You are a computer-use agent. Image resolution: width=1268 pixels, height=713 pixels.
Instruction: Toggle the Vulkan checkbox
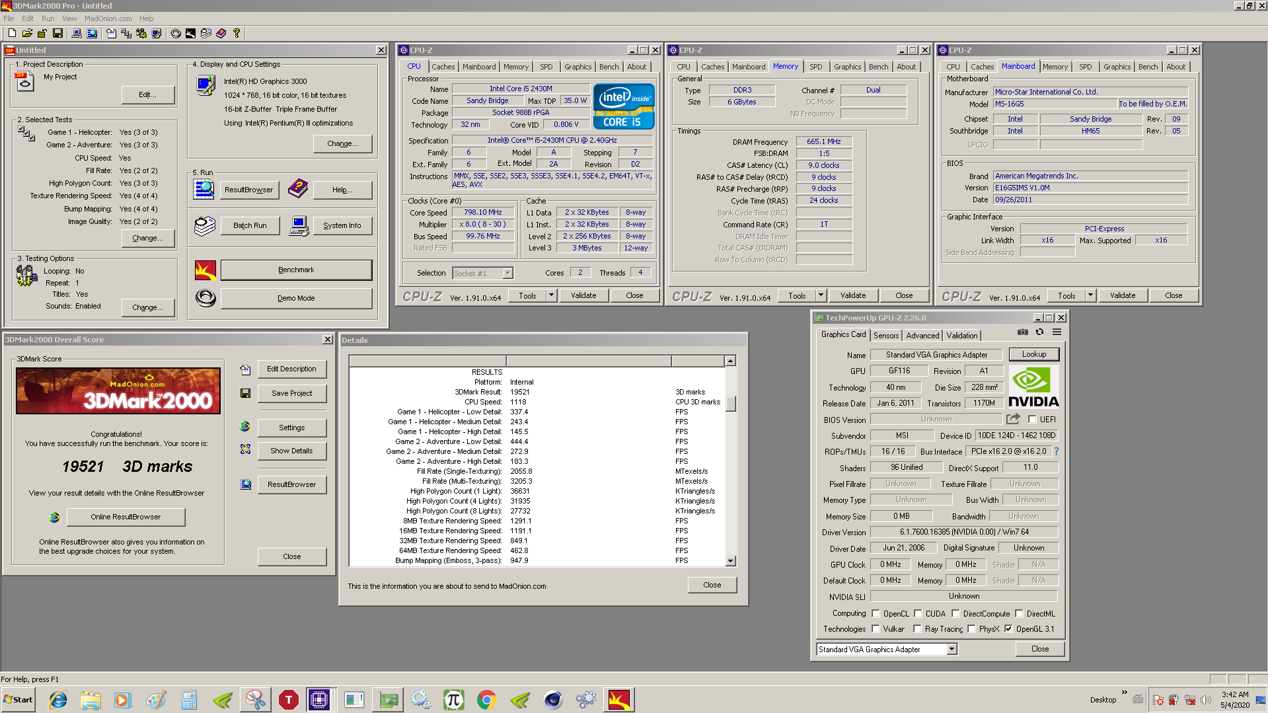(x=876, y=628)
